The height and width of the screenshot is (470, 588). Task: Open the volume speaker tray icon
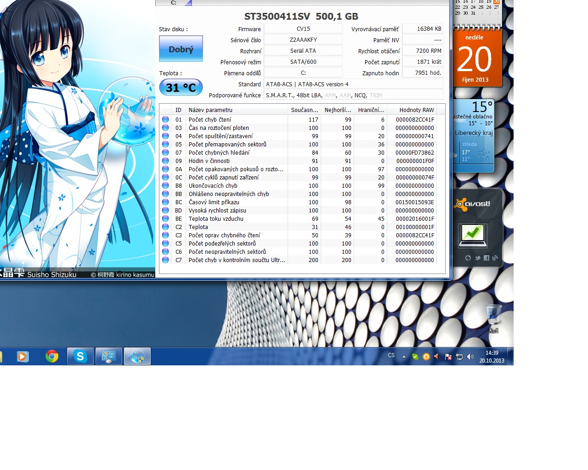tap(470, 357)
